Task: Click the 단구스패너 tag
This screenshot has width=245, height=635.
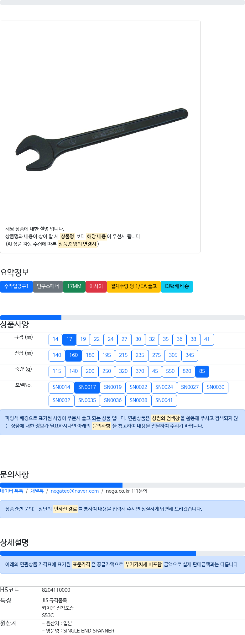Action: point(48,286)
